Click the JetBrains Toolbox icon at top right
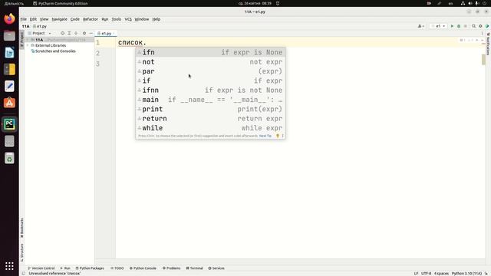 click(487, 26)
